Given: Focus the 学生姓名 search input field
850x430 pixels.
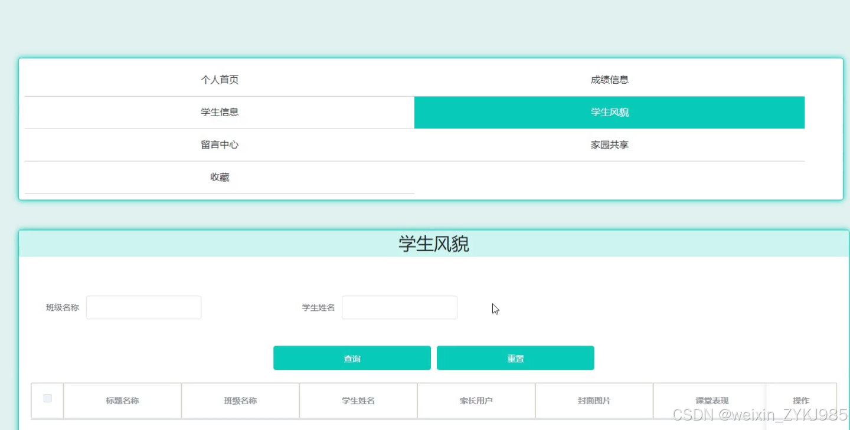Looking at the screenshot, I should [400, 307].
